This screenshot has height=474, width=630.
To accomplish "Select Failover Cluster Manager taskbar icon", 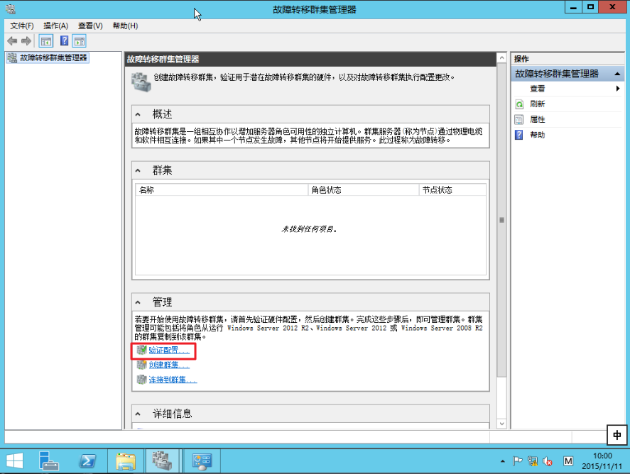I will 163,461.
